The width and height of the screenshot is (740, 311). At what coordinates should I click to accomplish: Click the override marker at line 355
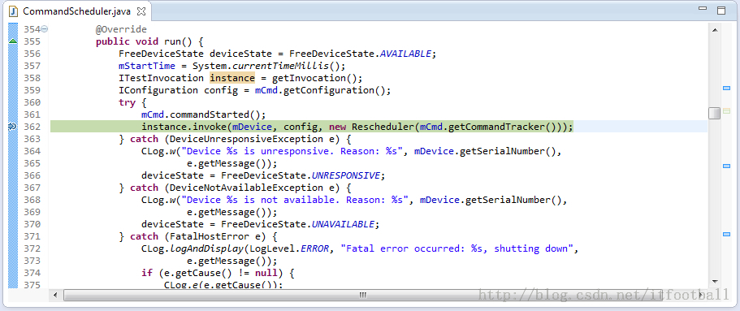click(13, 41)
